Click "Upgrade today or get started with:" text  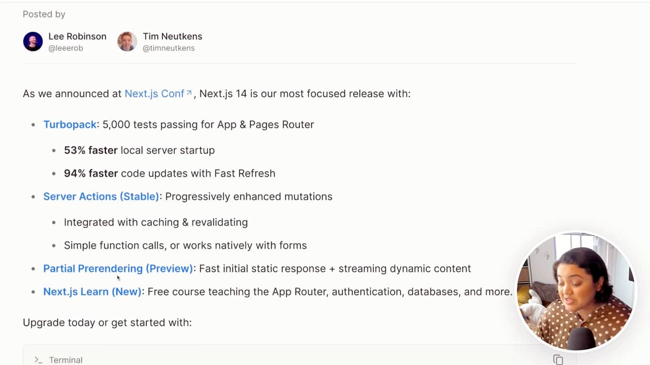pos(107,322)
